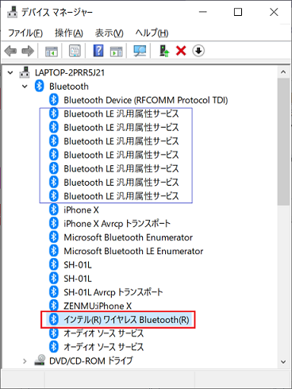Click the red X Uninstall device icon
This screenshot has height=389, width=292.
[181, 51]
